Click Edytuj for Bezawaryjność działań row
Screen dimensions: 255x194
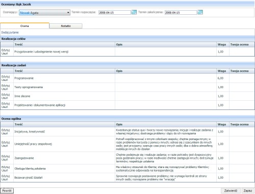click(6, 176)
